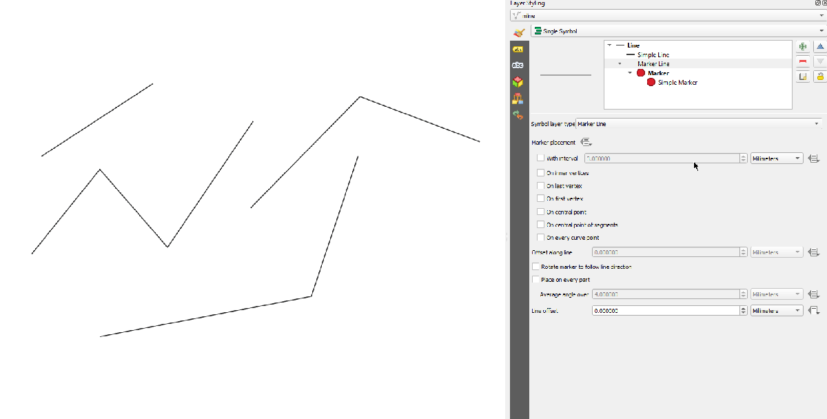This screenshot has width=827, height=419.
Task: Open the Symbol layer type dropdown
Action: [699, 124]
